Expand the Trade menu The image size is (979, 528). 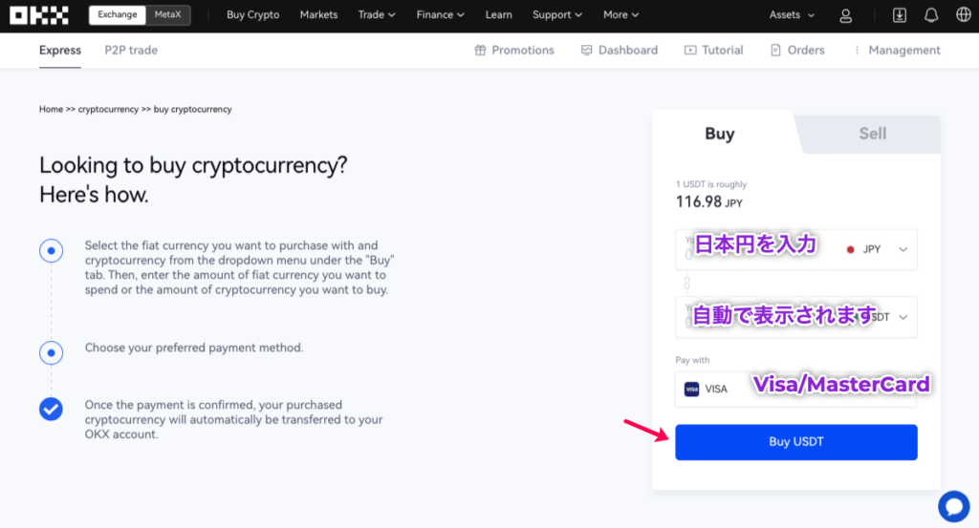(x=377, y=14)
